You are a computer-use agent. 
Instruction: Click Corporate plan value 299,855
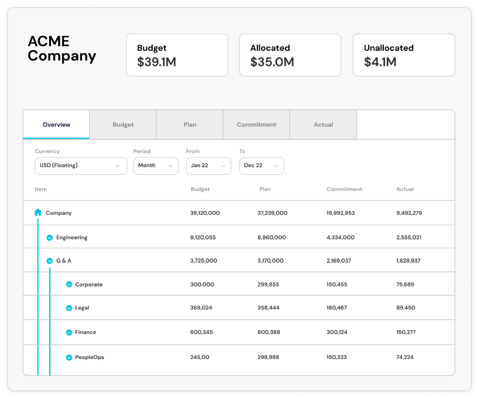point(268,285)
